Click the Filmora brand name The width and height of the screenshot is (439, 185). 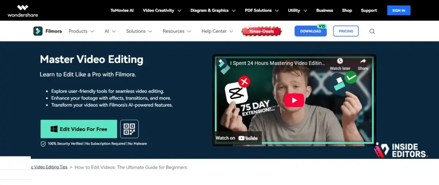pyautogui.click(x=54, y=31)
